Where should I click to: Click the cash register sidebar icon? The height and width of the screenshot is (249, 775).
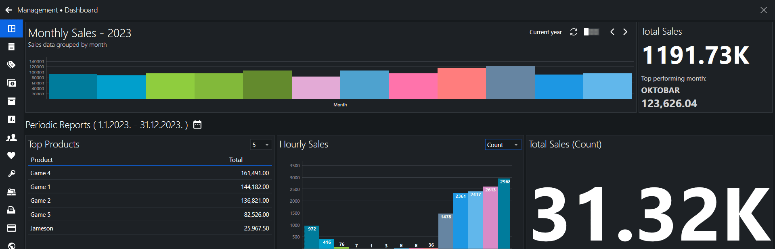click(12, 192)
